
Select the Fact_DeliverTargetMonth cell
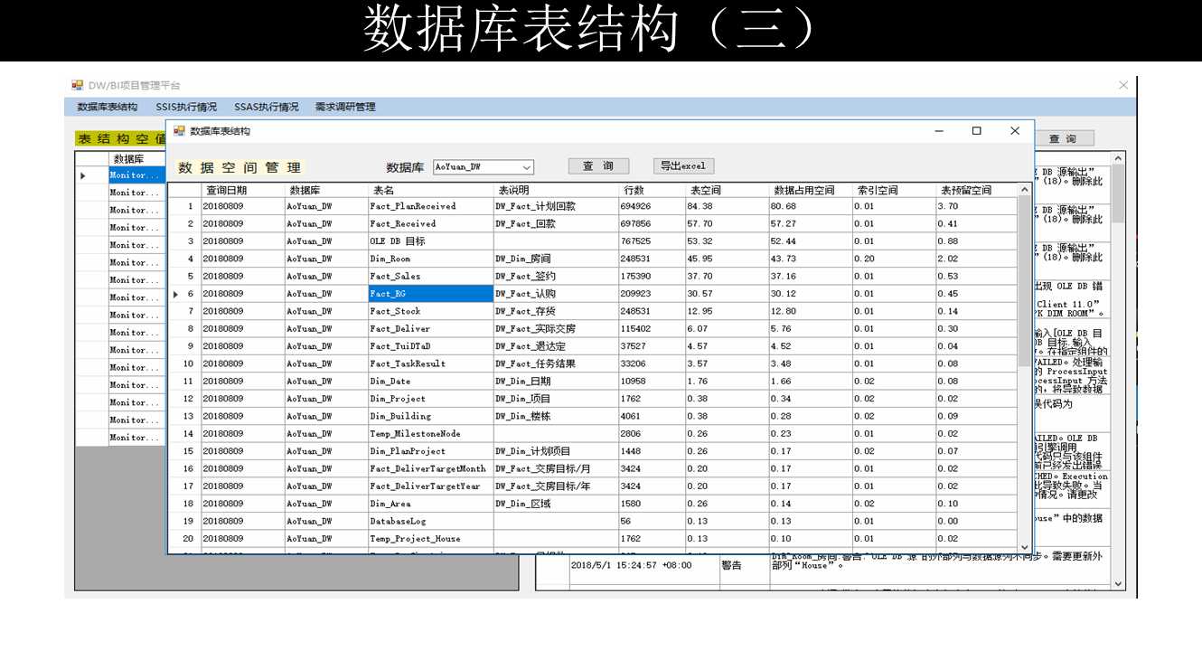click(430, 468)
